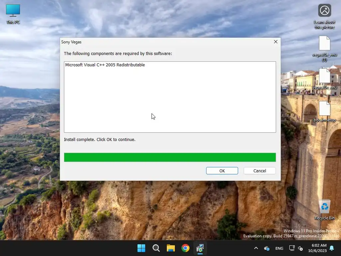The height and width of the screenshot is (256, 341).
Task: Open muted volume tray icon
Action: tap(300, 248)
